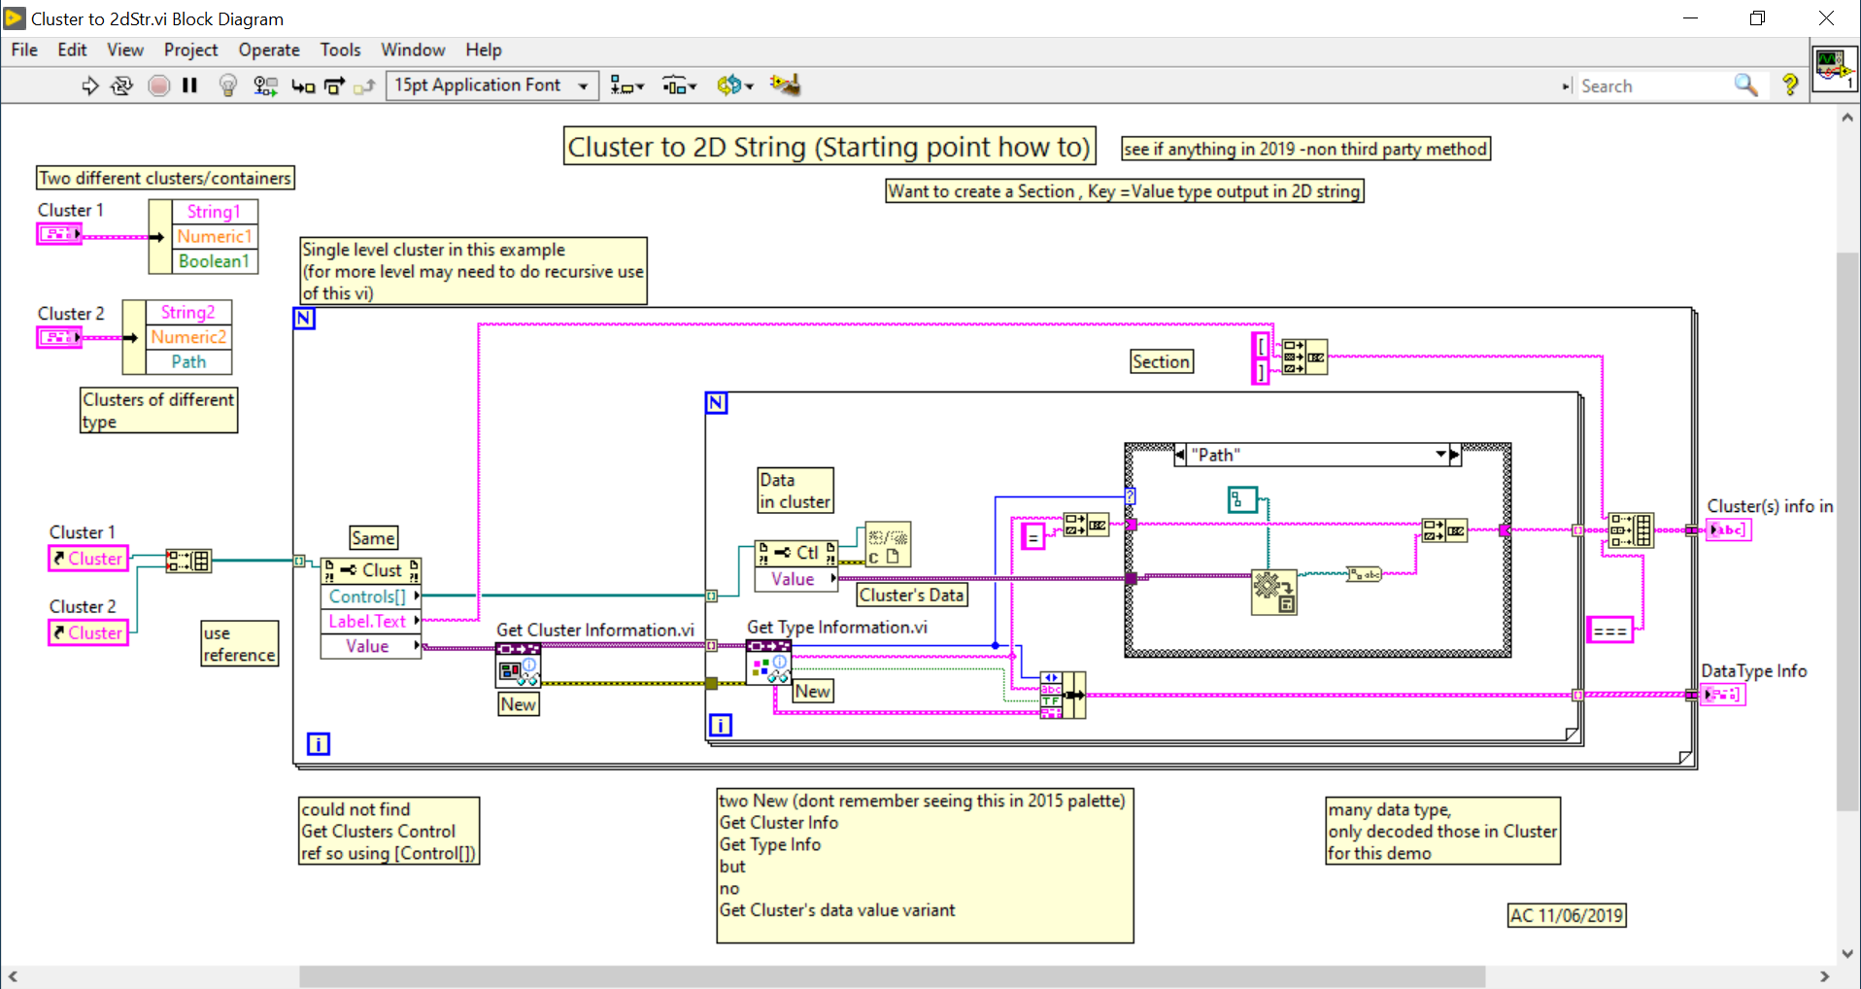Screen dimensions: 1861x989
Task: Select the Variant To Data gear node
Action: [1273, 592]
